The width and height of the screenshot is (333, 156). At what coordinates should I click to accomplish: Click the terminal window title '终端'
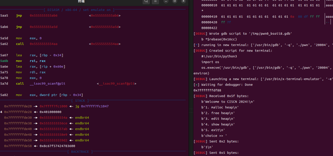pyautogui.click(x=81, y=1)
